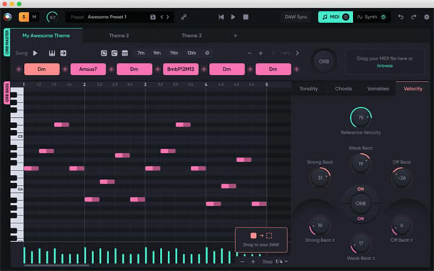This screenshot has width=434, height=271.
Task: Insert chord with plus after the last Dm
Action: coord(297,69)
